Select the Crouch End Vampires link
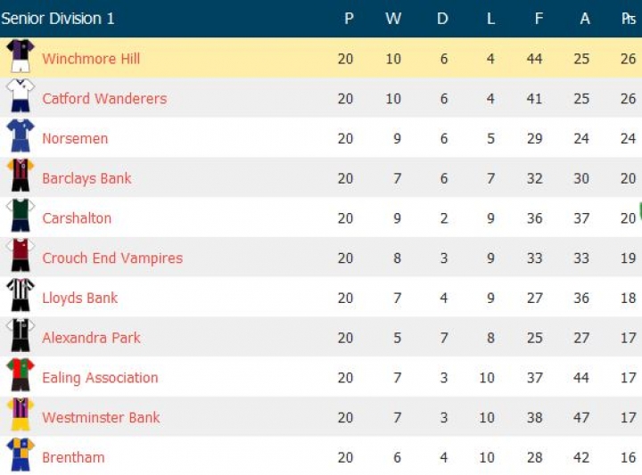The image size is (642, 475). 112,258
